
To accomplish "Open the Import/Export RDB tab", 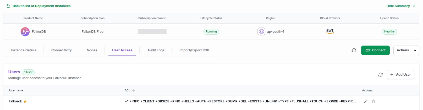I will [x=194, y=50].
